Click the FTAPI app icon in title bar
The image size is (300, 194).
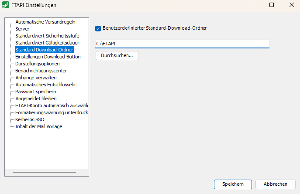tap(6, 5)
